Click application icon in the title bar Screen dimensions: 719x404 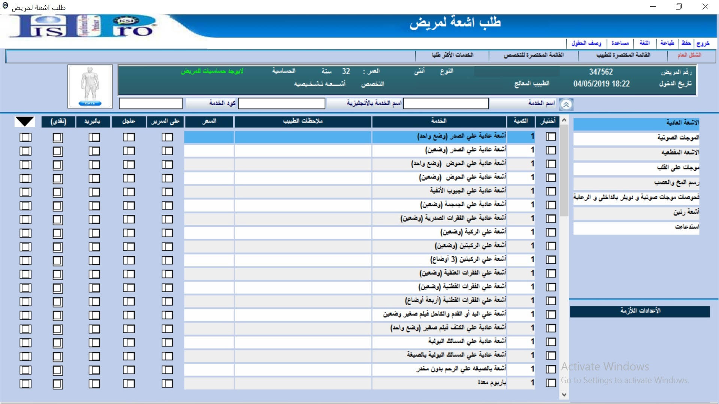click(x=5, y=6)
